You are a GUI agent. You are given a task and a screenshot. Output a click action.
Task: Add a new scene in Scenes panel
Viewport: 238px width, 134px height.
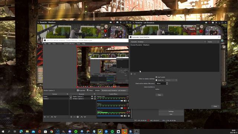point(45,117)
